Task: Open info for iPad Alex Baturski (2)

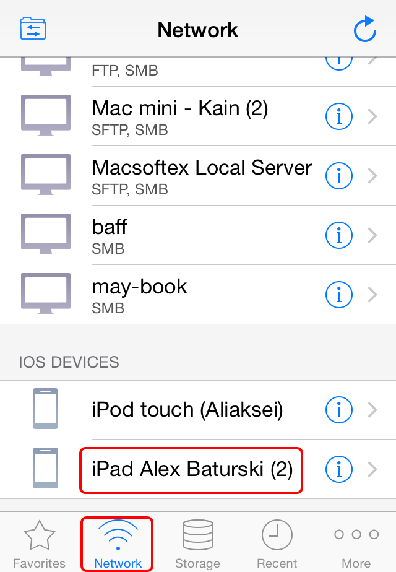Action: 338,470
